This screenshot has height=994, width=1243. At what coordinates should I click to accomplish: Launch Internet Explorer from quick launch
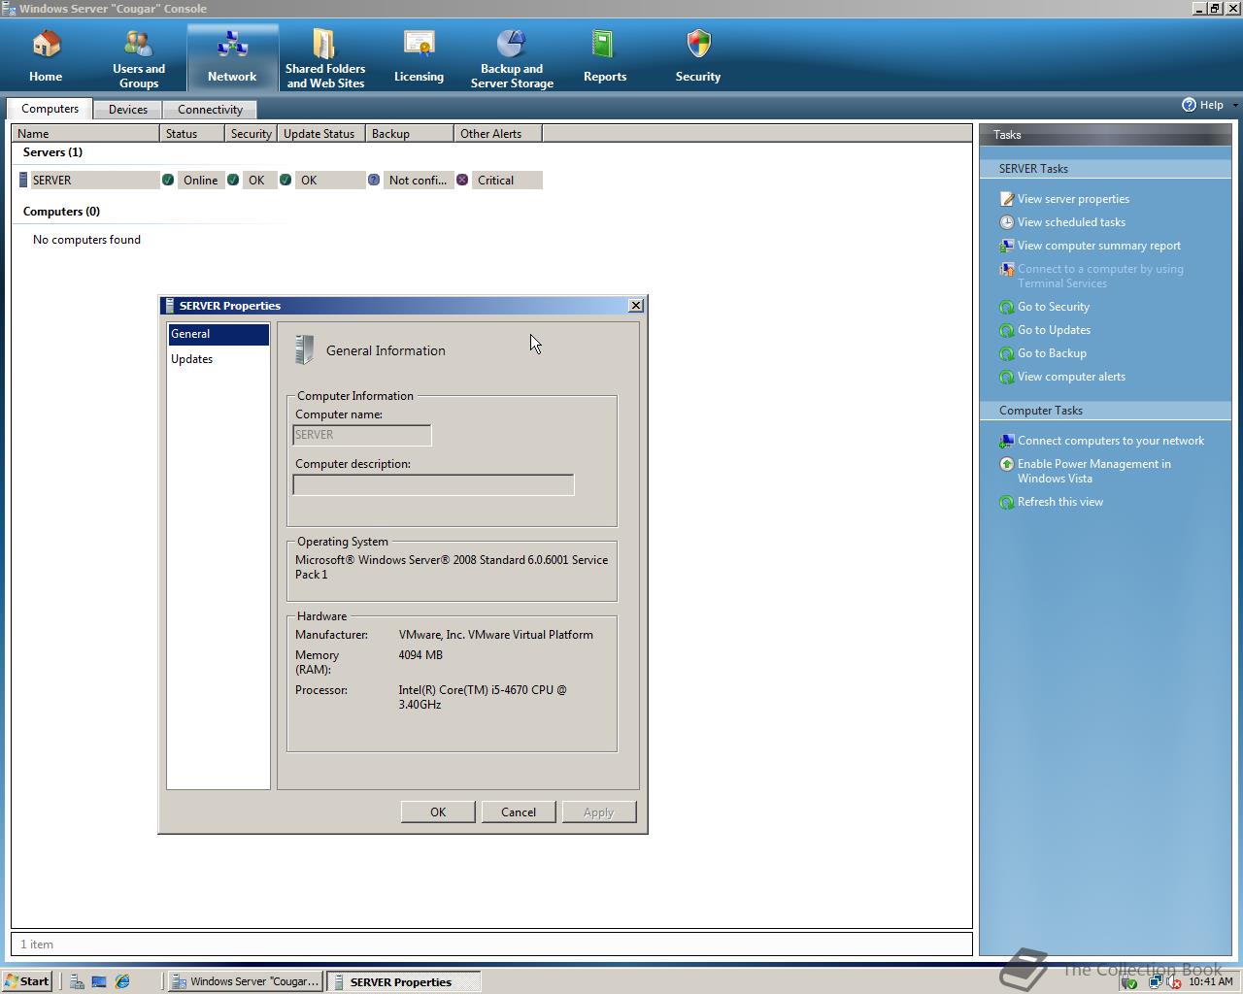click(x=122, y=981)
